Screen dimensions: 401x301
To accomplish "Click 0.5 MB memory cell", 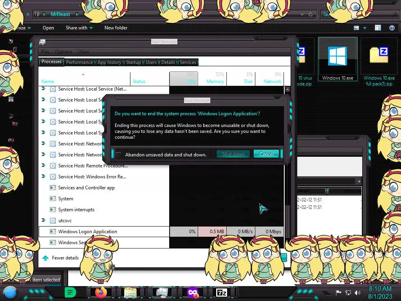I will point(212,231).
